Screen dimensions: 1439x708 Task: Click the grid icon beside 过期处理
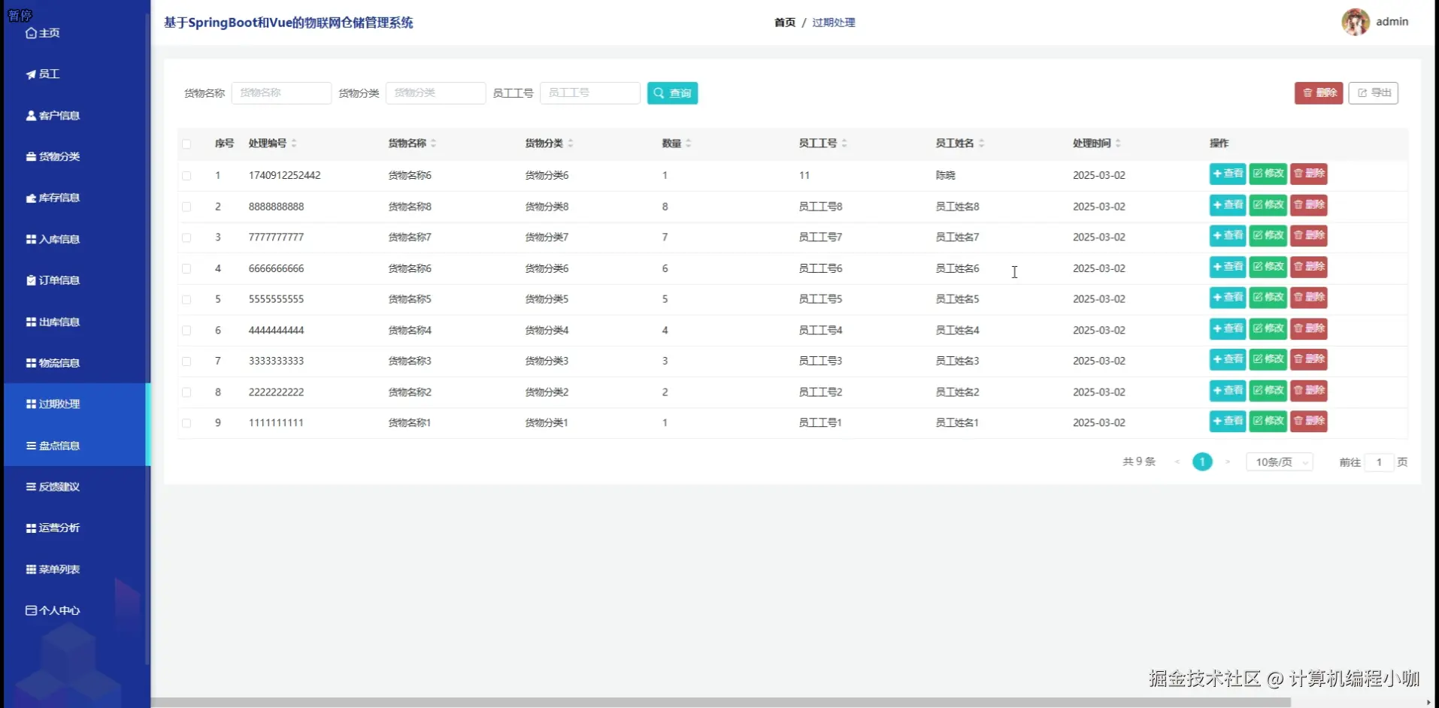[x=31, y=404]
